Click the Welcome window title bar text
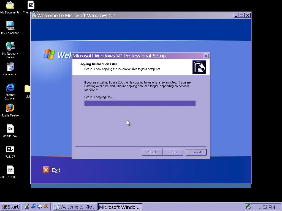Image resolution: width=282 pixels, height=211 pixels. click(x=76, y=15)
